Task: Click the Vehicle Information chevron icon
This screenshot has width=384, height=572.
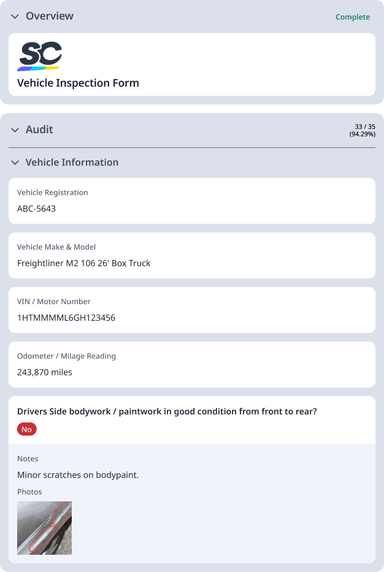Action: 15,162
